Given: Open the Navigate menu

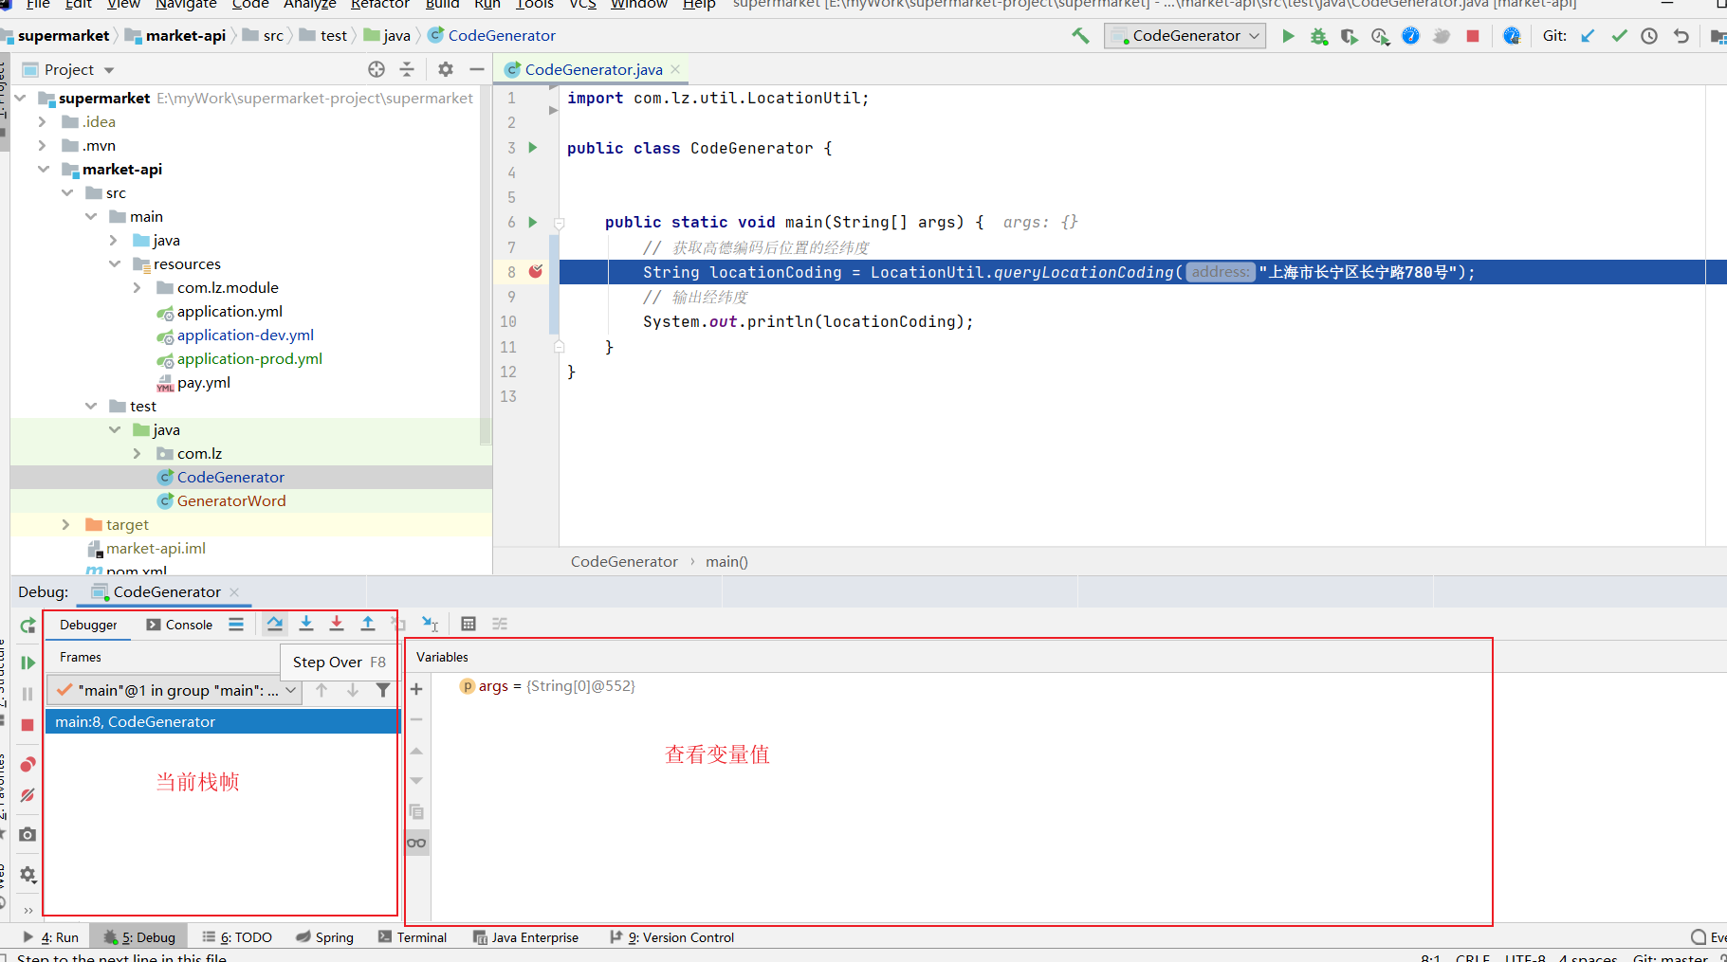Looking at the screenshot, I should 186,5.
